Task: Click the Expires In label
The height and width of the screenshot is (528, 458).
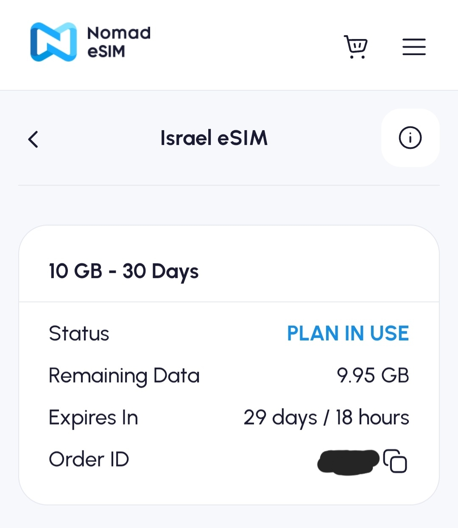Action: click(x=93, y=418)
